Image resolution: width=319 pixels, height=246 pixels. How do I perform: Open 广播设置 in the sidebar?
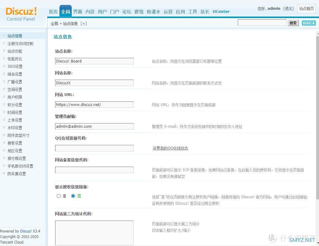pos(15,82)
